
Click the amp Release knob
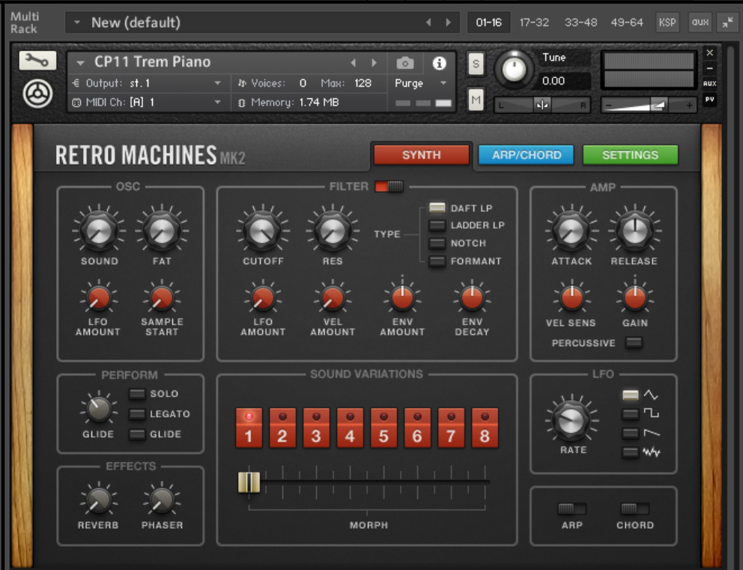[x=634, y=230]
